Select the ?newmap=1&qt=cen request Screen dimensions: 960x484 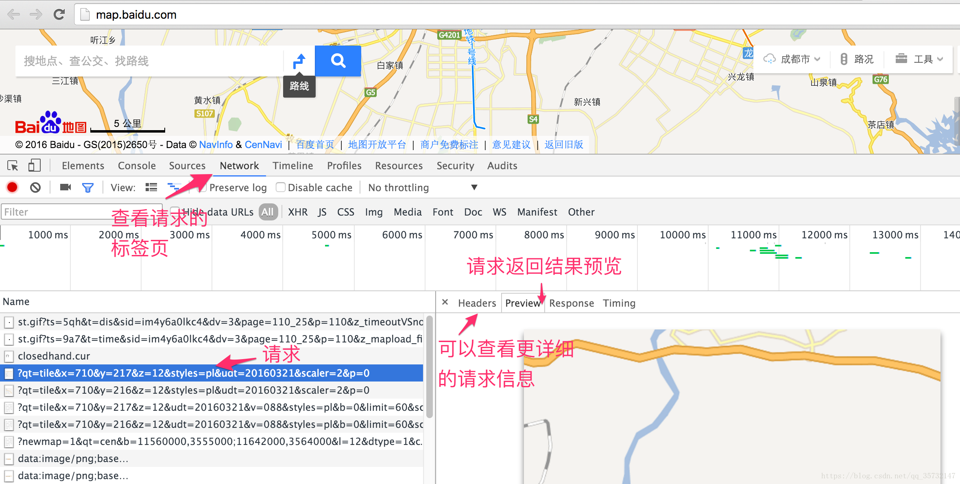click(x=212, y=442)
